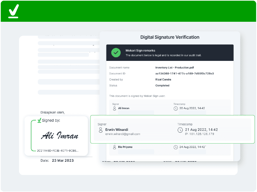This screenshot has width=257, height=192.
Task: Click the green check beside Signed by
Action: click(39, 120)
